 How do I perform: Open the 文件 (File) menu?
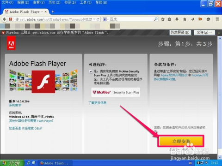click(x=7, y=2)
